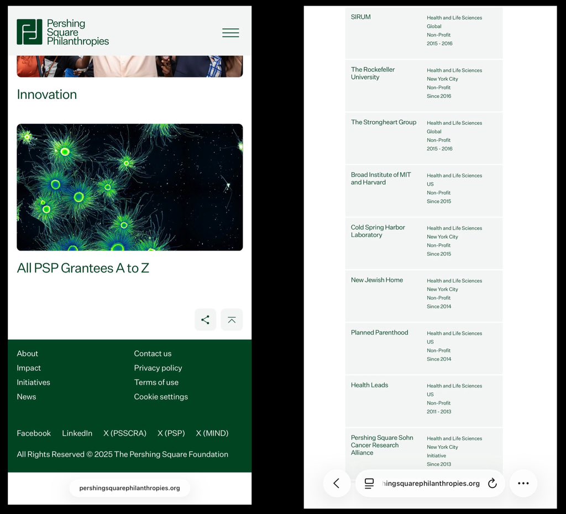
Task: Select Broad Institute of MIT and Harvard
Action: [381, 179]
